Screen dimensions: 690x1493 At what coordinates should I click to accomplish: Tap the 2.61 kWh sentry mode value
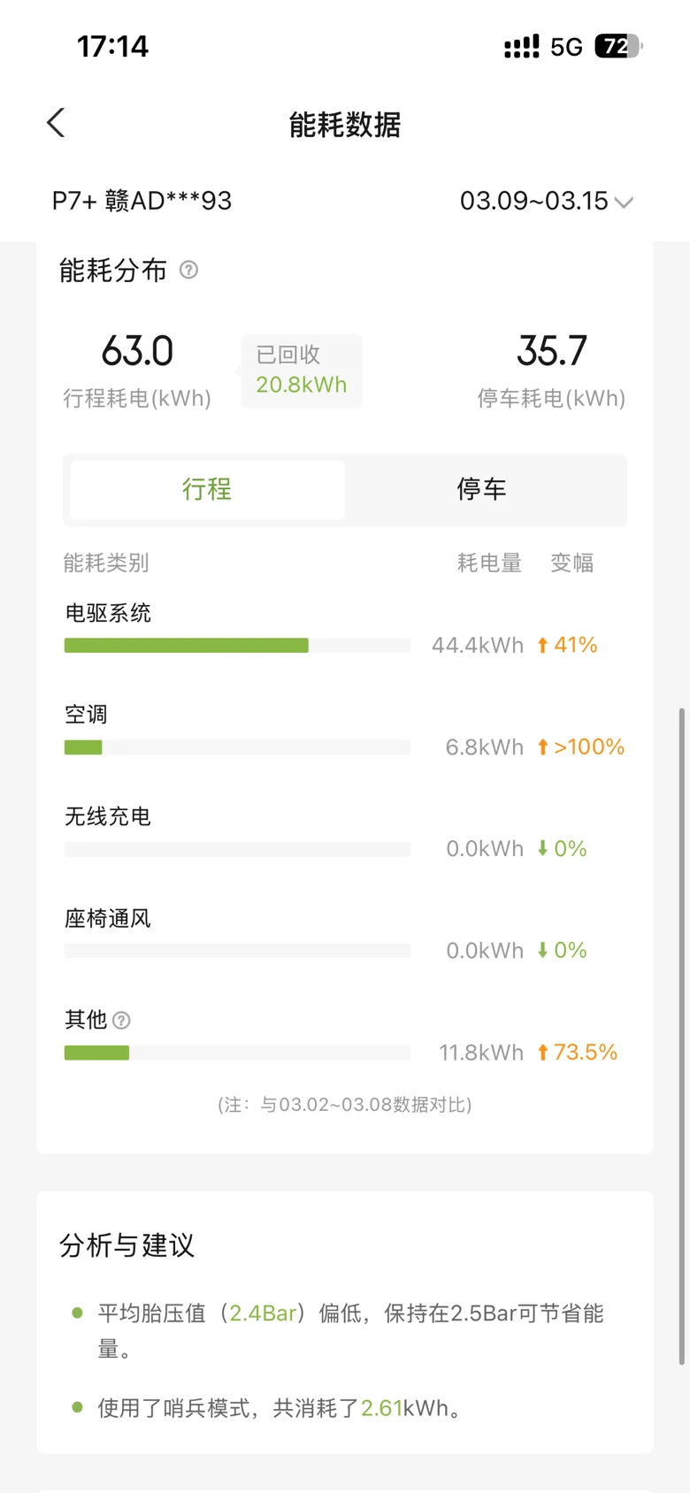[381, 1408]
